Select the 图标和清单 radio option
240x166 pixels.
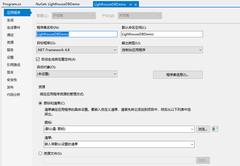[x=40, y=103]
